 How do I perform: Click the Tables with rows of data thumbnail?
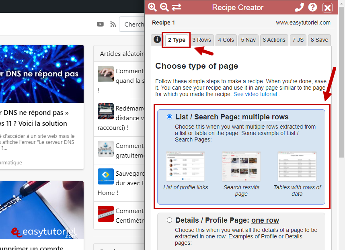[x=297, y=166]
